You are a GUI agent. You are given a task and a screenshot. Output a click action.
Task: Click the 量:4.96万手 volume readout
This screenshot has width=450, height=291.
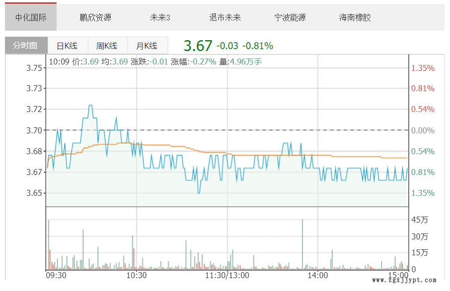click(241, 61)
